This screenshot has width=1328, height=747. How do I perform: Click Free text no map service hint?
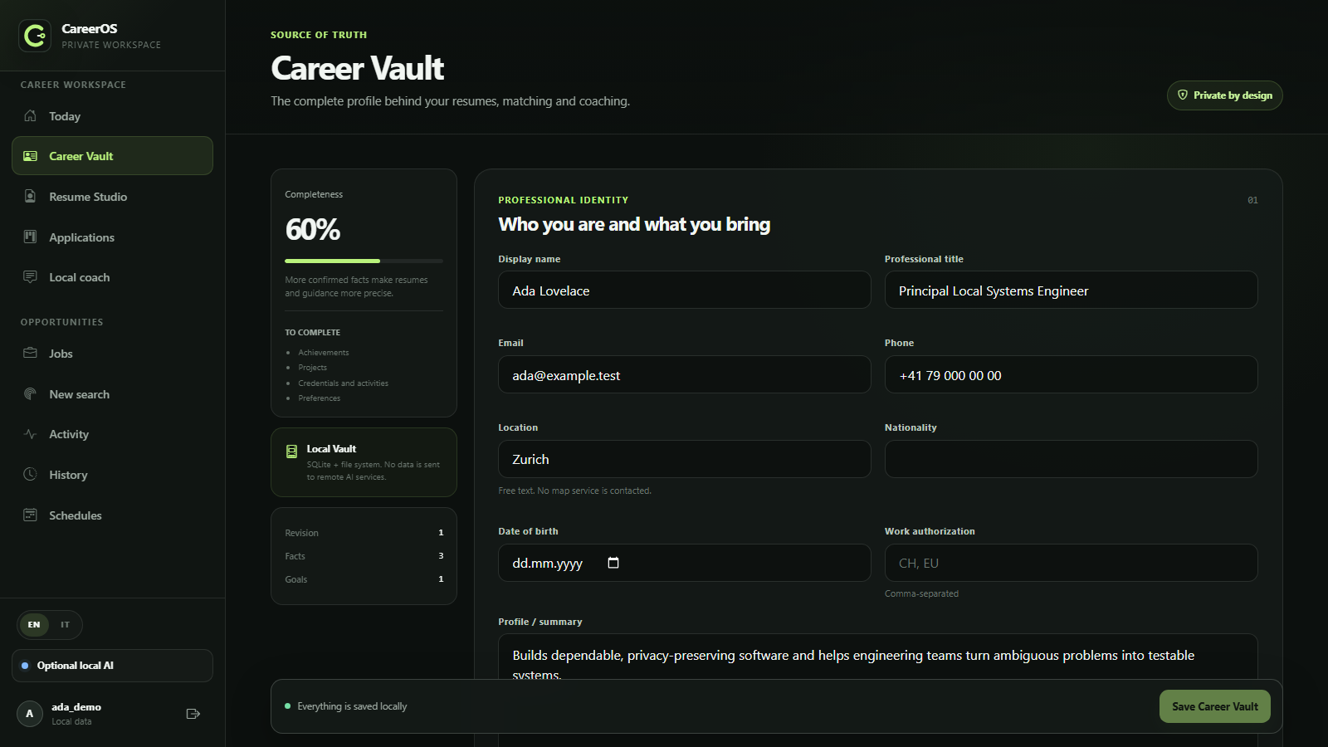pyautogui.click(x=574, y=491)
